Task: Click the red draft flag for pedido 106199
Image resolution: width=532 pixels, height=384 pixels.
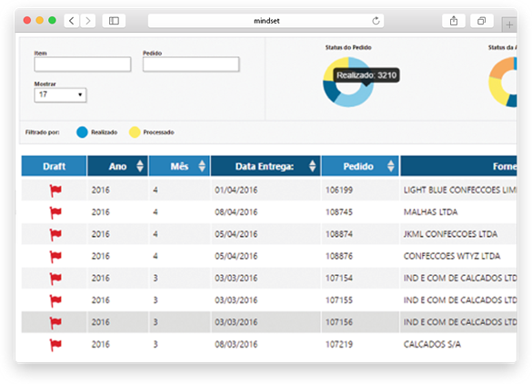Action: click(x=55, y=191)
